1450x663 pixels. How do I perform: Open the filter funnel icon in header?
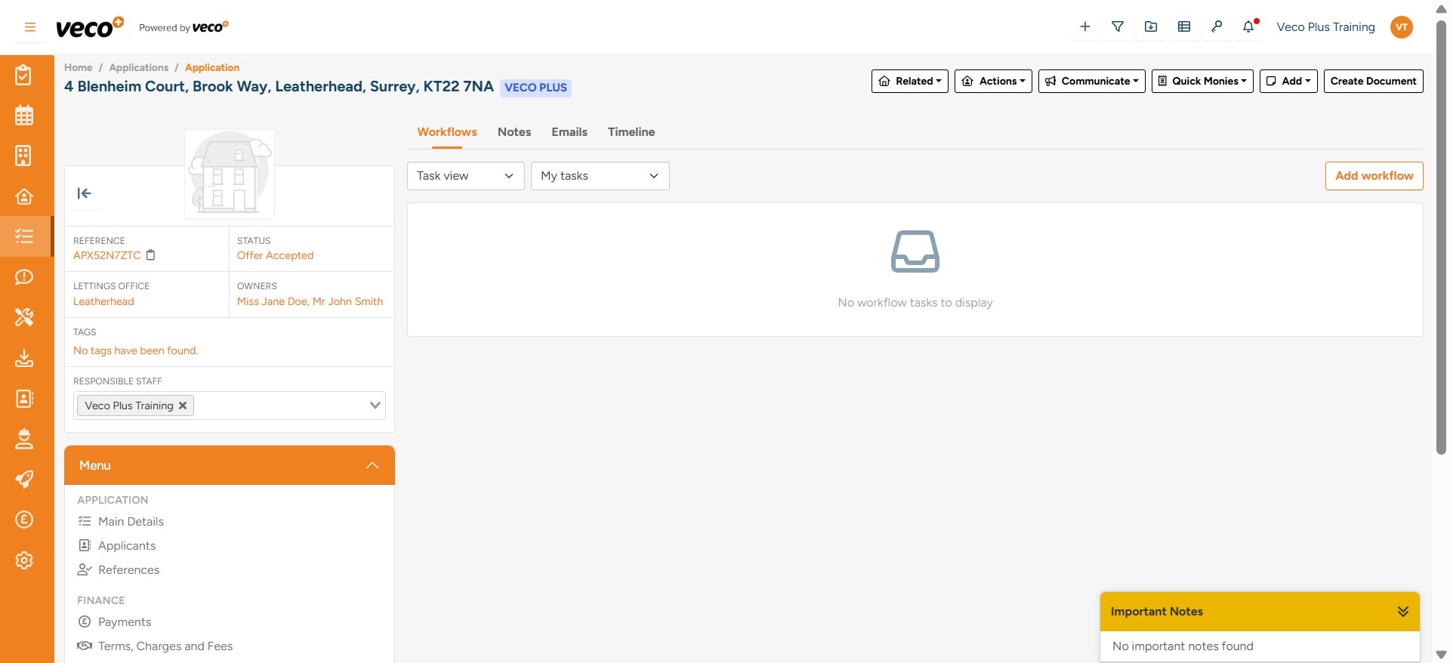click(x=1118, y=27)
